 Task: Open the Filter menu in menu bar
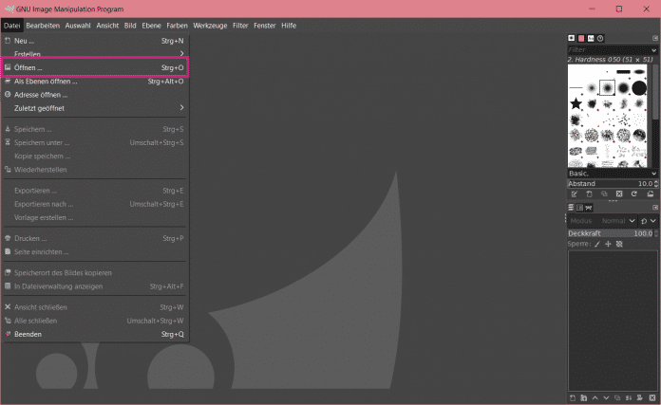click(x=240, y=26)
